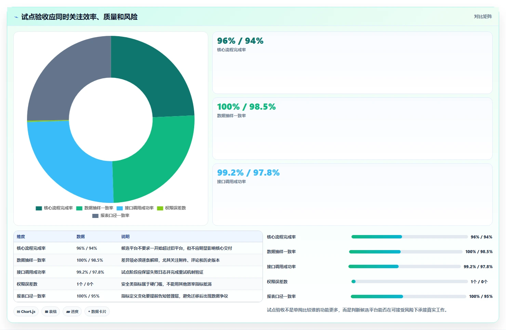Click the progress value 99.2% / 97.8%
Viewport: 506px width, 330px height.
click(x=478, y=267)
